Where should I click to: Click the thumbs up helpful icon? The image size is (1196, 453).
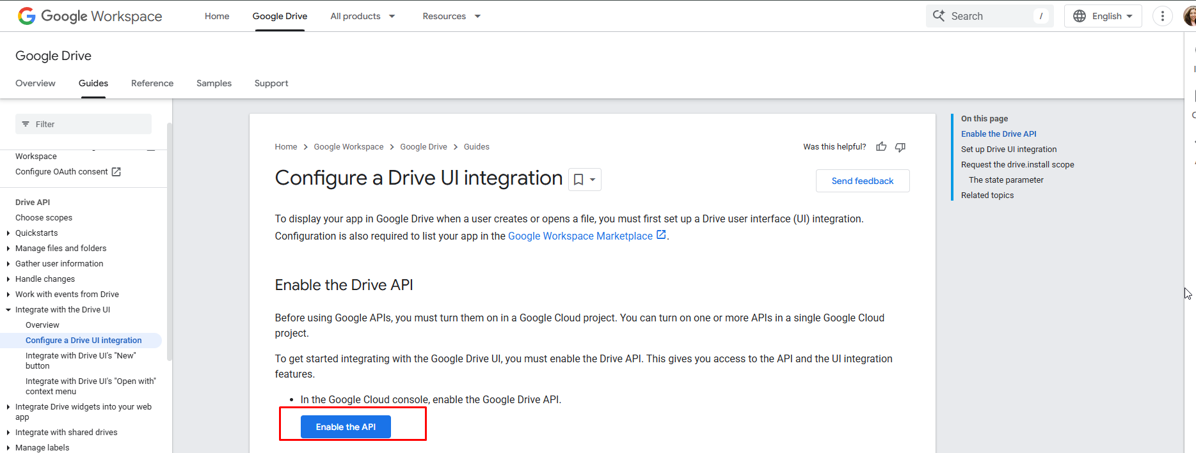[881, 147]
